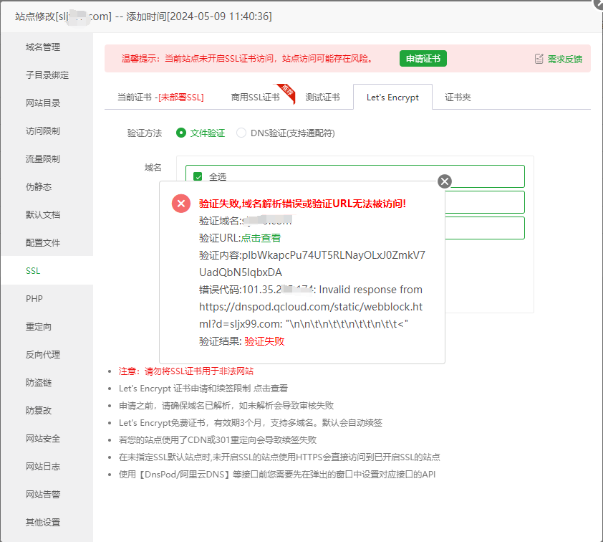The image size is (603, 542).
Task: Click the red error icon in popup
Action: [181, 204]
